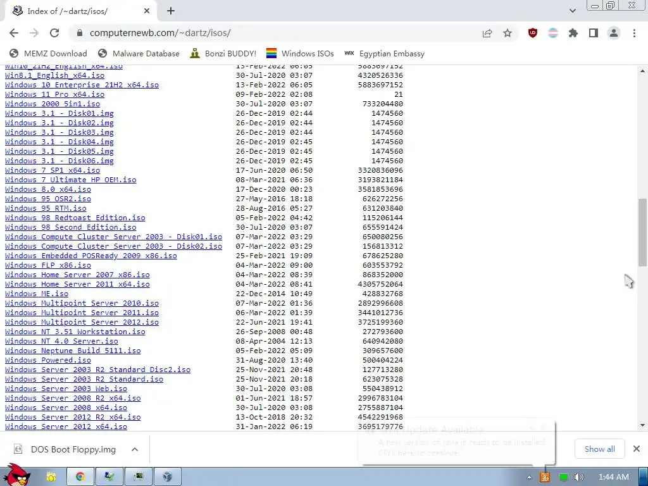This screenshot has height=486, width=648.
Task: Go back to the previous page
Action: pyautogui.click(x=14, y=33)
